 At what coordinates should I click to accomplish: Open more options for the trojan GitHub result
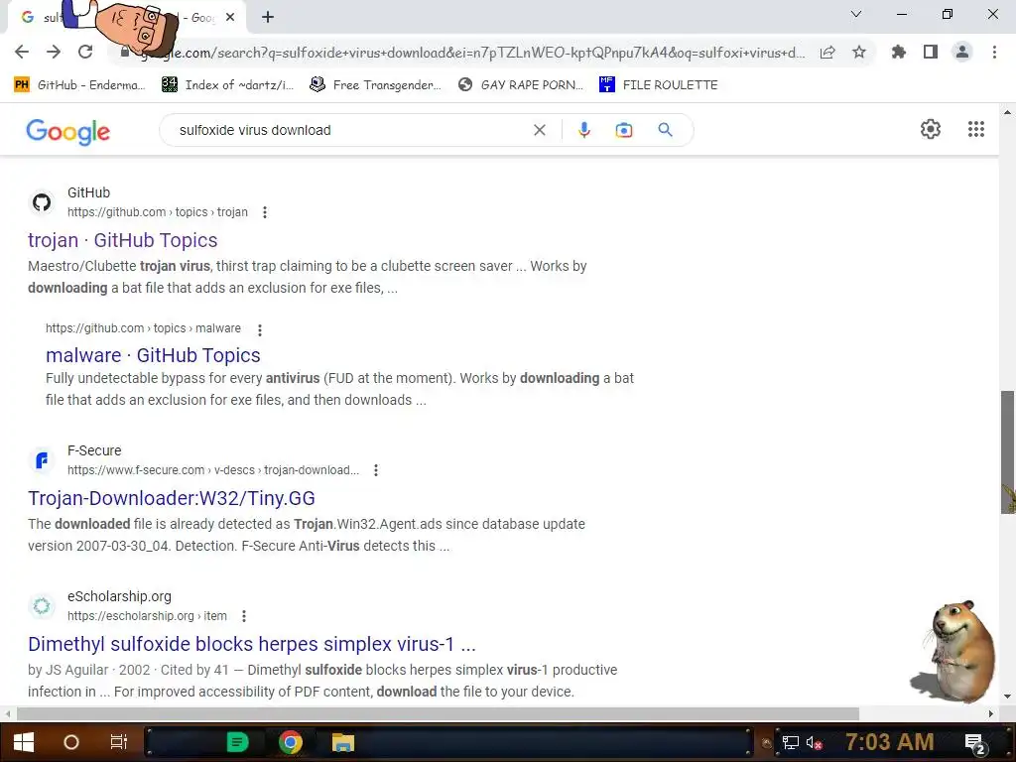point(264,212)
